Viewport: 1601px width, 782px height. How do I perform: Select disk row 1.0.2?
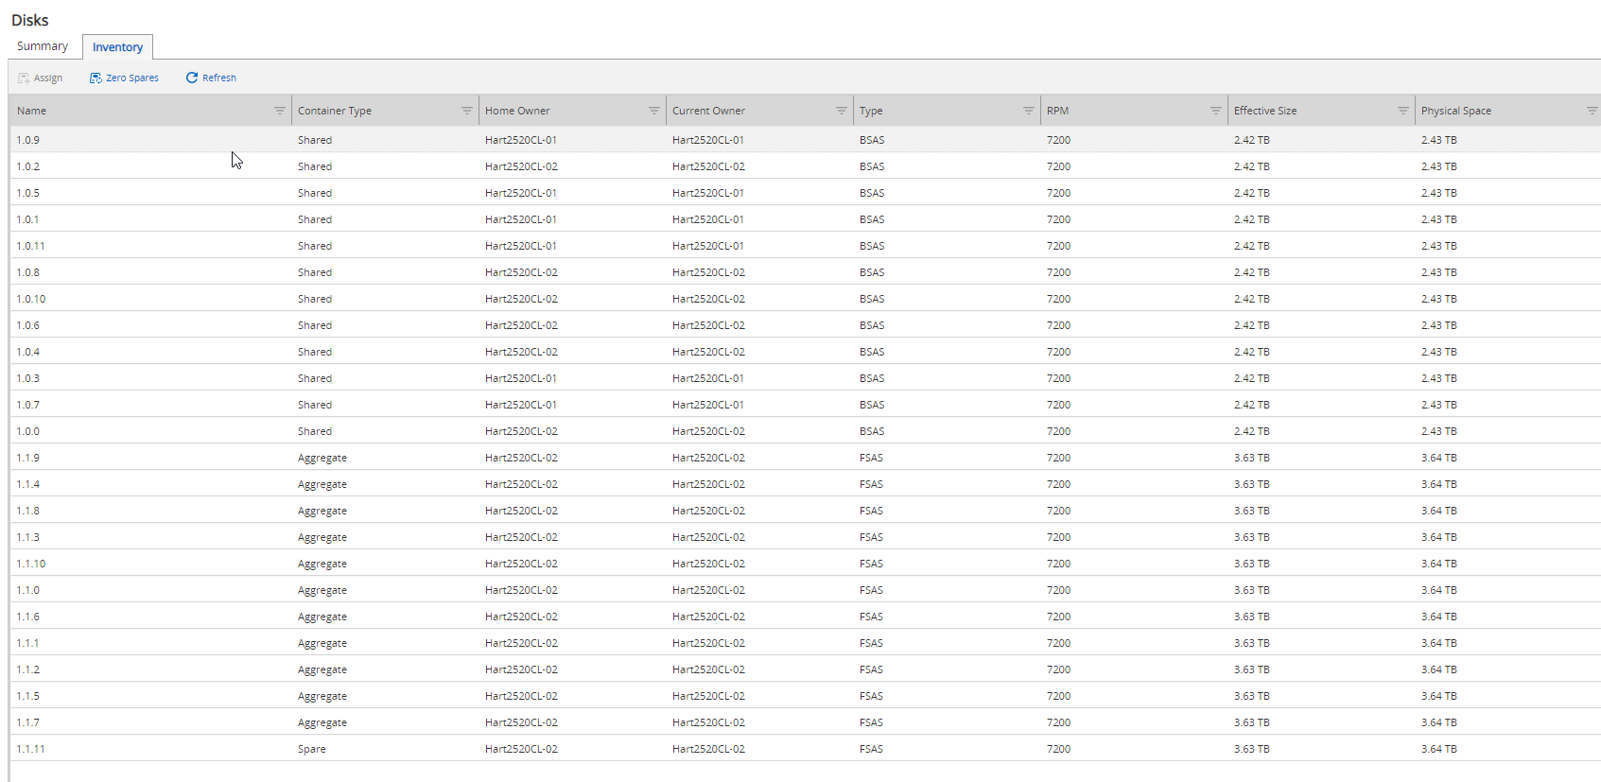coord(28,166)
